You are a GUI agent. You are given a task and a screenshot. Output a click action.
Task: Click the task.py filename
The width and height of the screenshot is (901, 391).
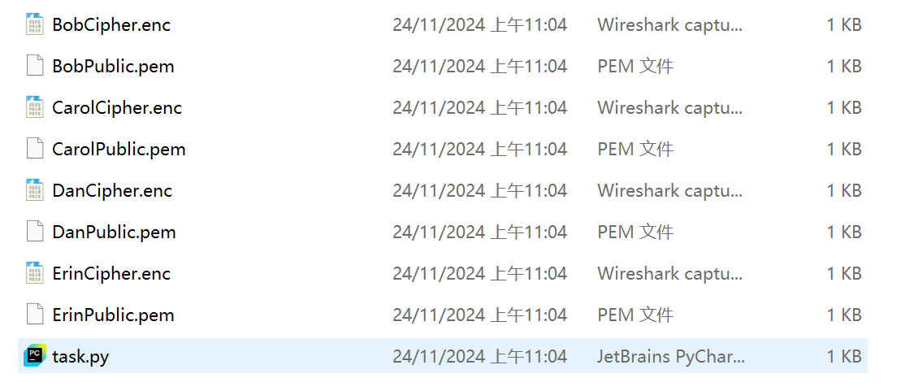tap(80, 356)
